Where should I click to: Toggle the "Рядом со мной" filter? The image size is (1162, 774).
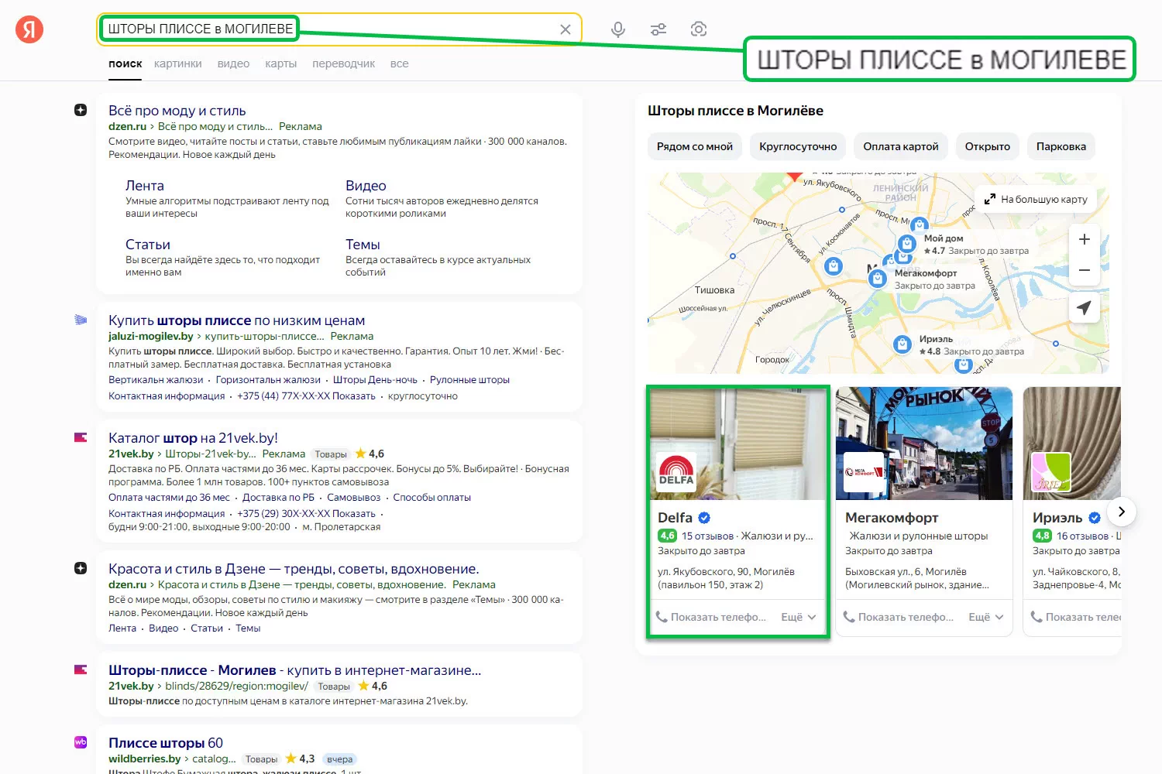click(694, 146)
